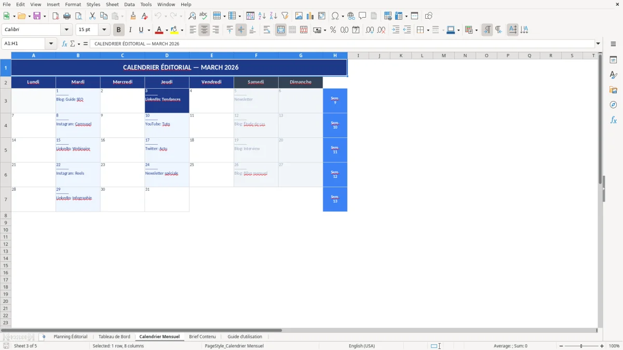Switch to the Tableau de Bord sheet

114,337
